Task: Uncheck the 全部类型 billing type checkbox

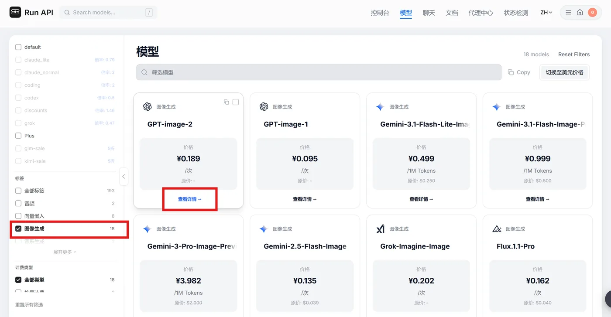Action: pos(18,280)
